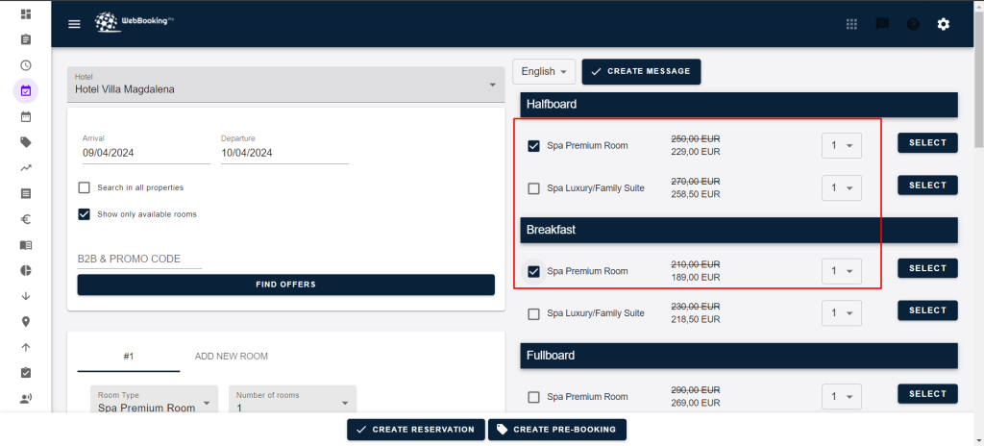The height and width of the screenshot is (446, 984).
Task: Click the CREATE RESERVATION button
Action: tap(415, 430)
